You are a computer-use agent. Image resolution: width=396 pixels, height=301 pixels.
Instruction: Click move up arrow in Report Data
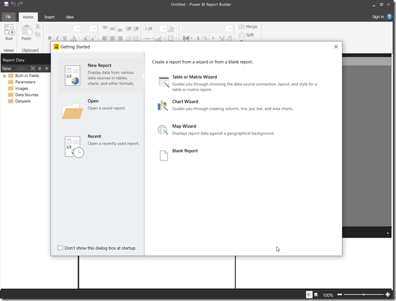tap(40, 68)
